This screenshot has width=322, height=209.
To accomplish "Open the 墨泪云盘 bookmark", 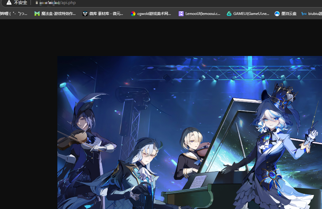I will [286, 14].
